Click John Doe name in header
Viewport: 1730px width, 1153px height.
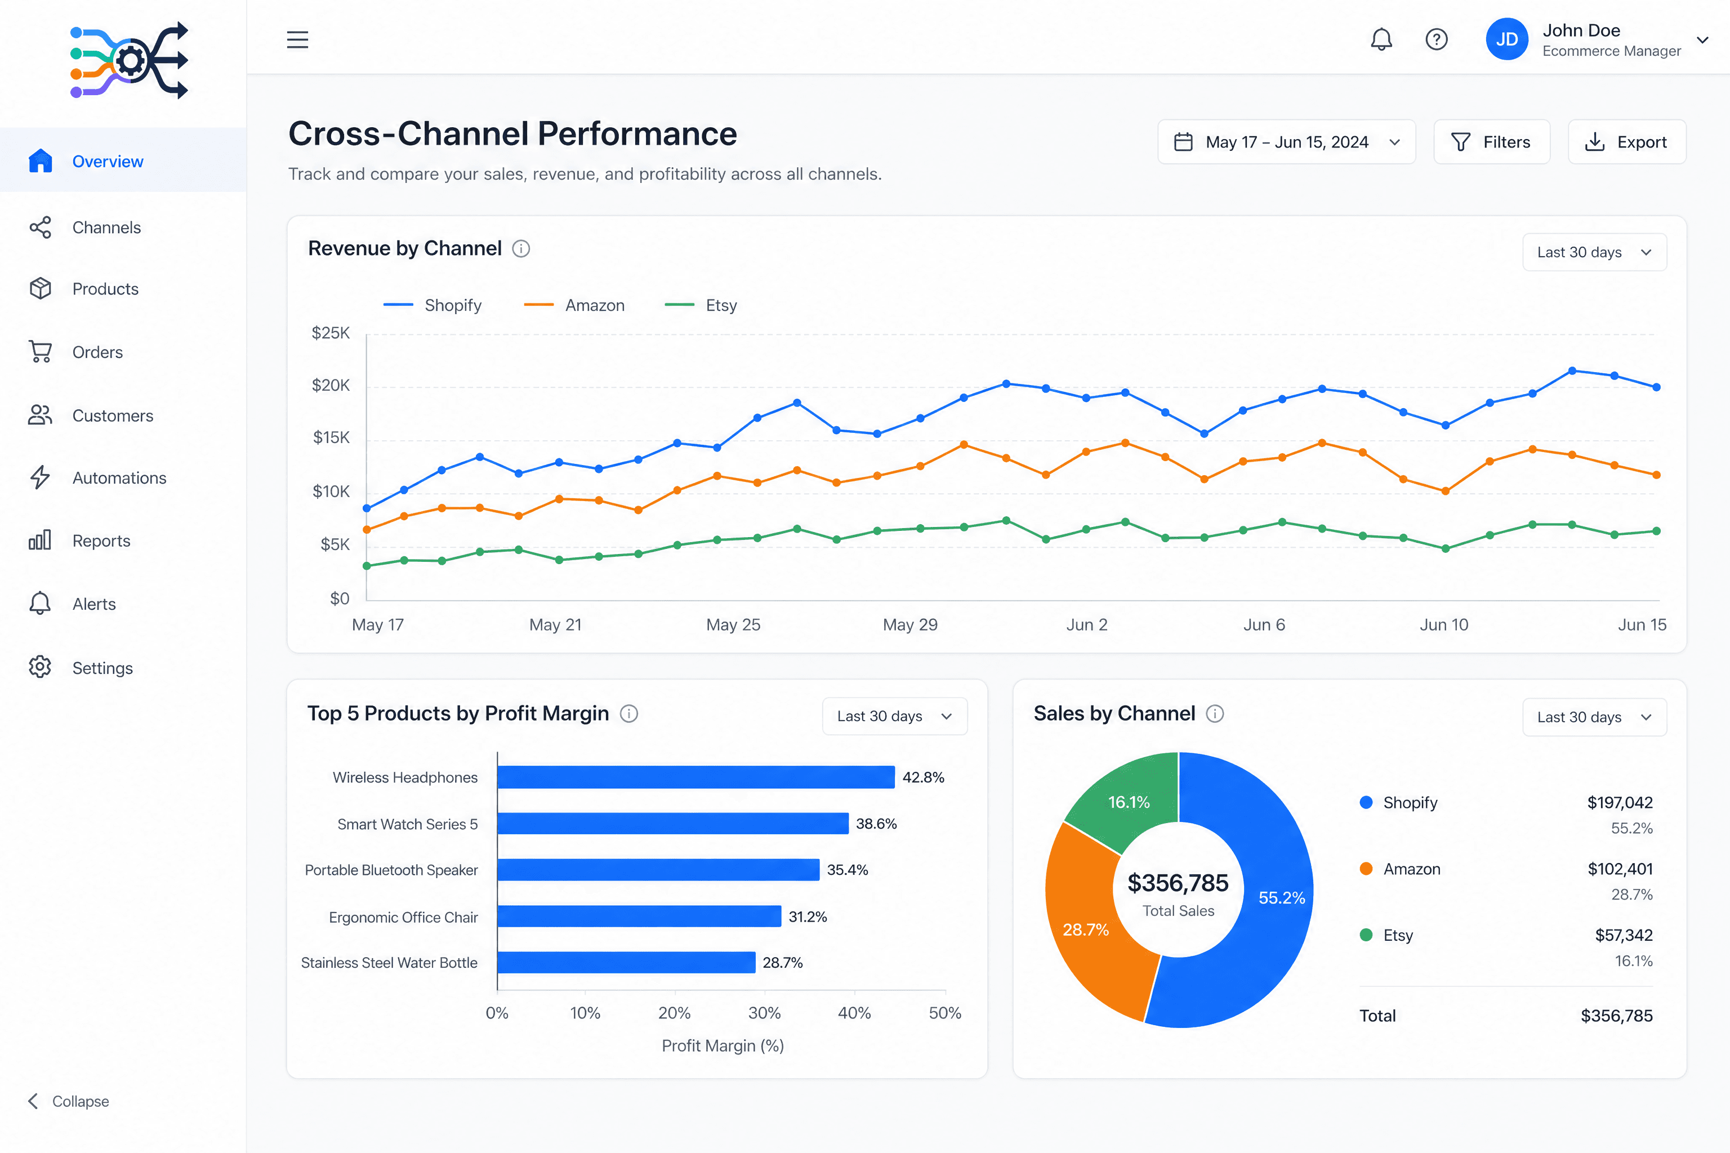click(1581, 30)
